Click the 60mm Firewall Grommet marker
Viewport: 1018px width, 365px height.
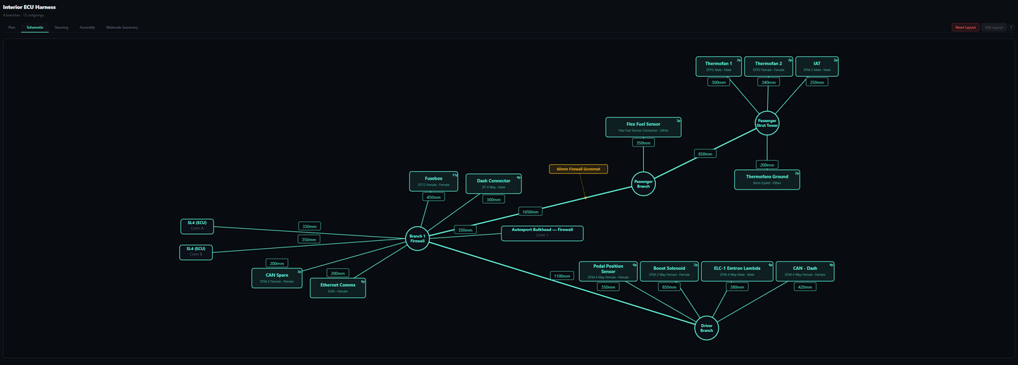(x=578, y=169)
